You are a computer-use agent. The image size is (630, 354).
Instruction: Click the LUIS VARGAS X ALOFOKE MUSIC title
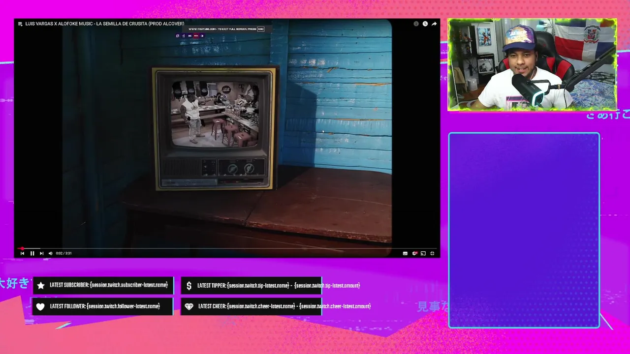tap(105, 24)
